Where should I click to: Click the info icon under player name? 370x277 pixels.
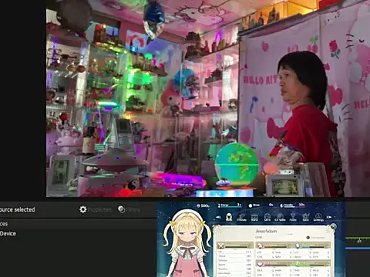tap(308, 238)
